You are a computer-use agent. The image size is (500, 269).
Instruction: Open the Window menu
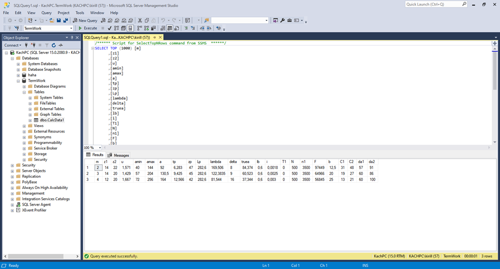tap(97, 13)
